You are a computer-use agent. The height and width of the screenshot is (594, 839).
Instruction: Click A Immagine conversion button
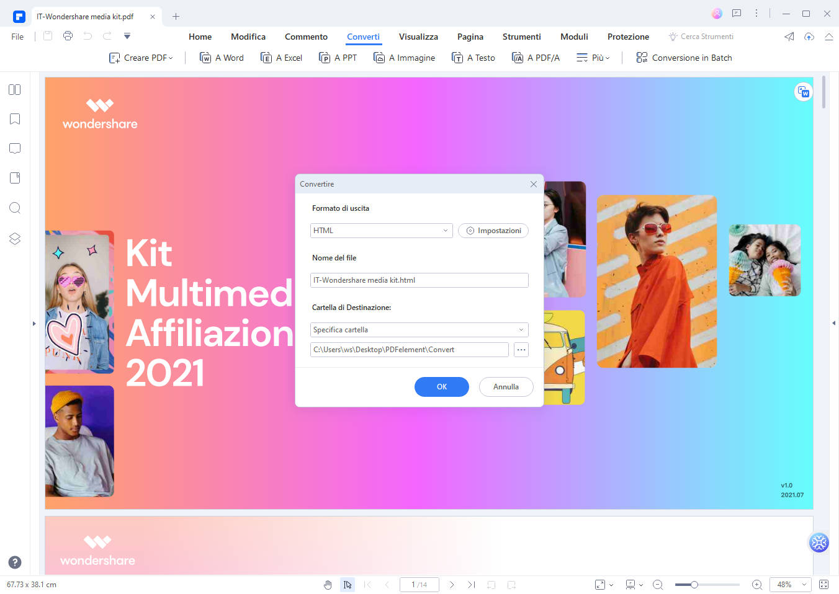tap(404, 58)
